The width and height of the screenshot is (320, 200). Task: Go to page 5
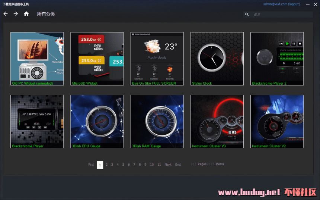(123, 165)
